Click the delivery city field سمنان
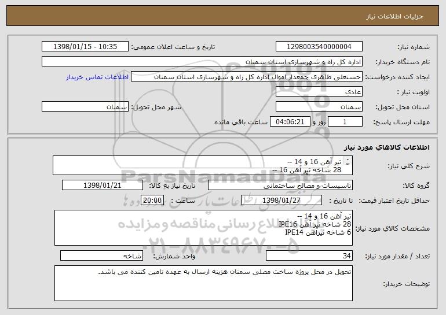 pyautogui.click(x=85, y=106)
